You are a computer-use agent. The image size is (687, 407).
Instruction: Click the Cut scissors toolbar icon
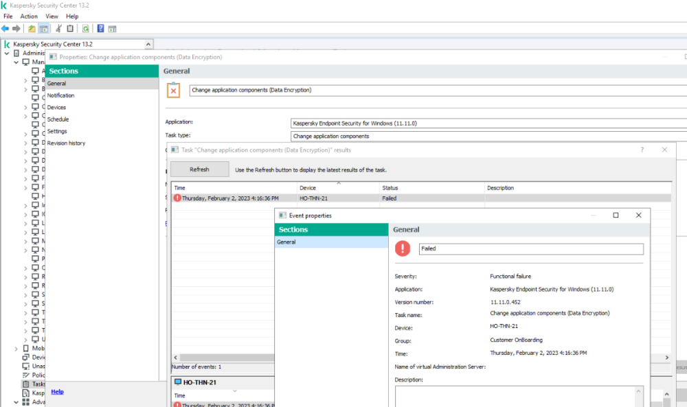pyautogui.click(x=58, y=28)
